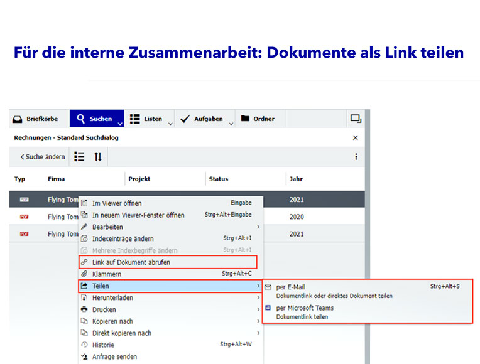Expand the arrow at right of Drucken
The height and width of the screenshot is (364, 480).
click(x=258, y=309)
